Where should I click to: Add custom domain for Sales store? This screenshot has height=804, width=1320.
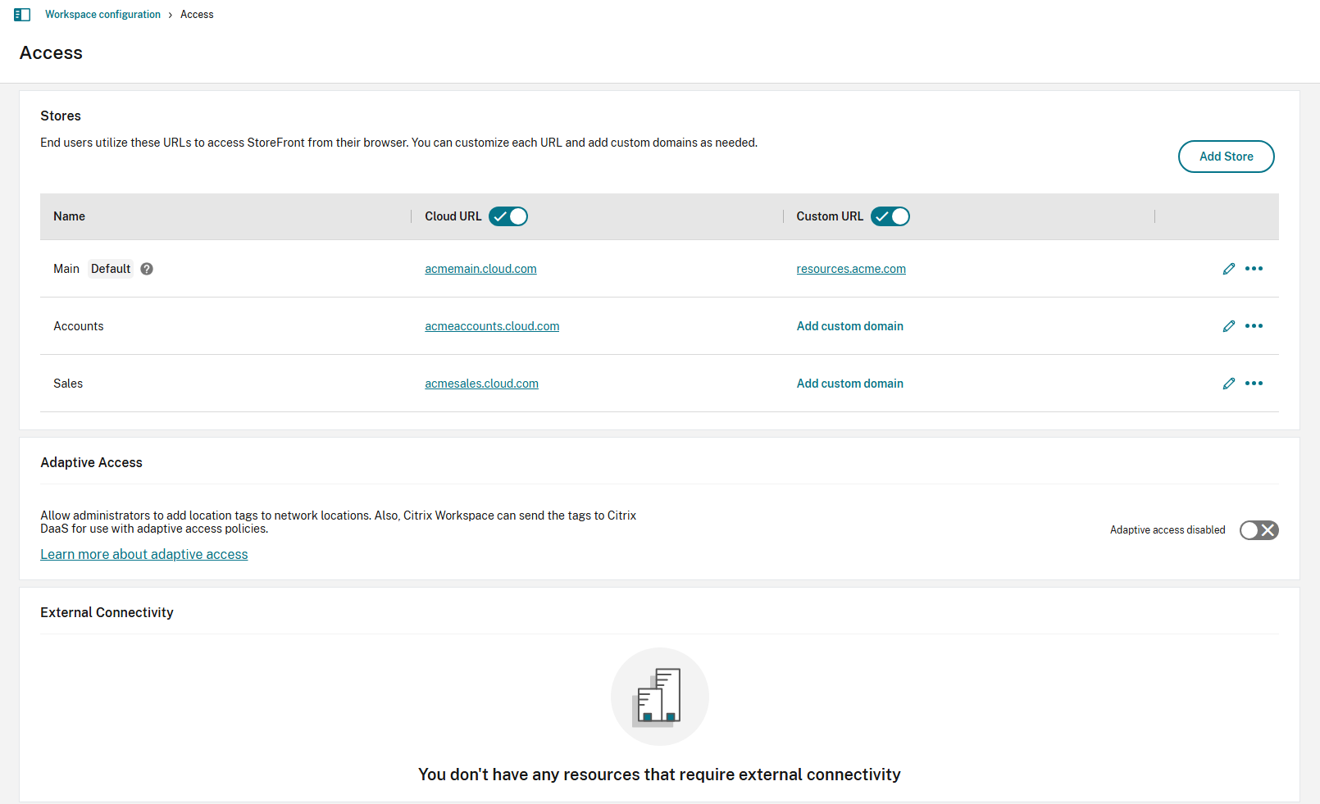[850, 384]
